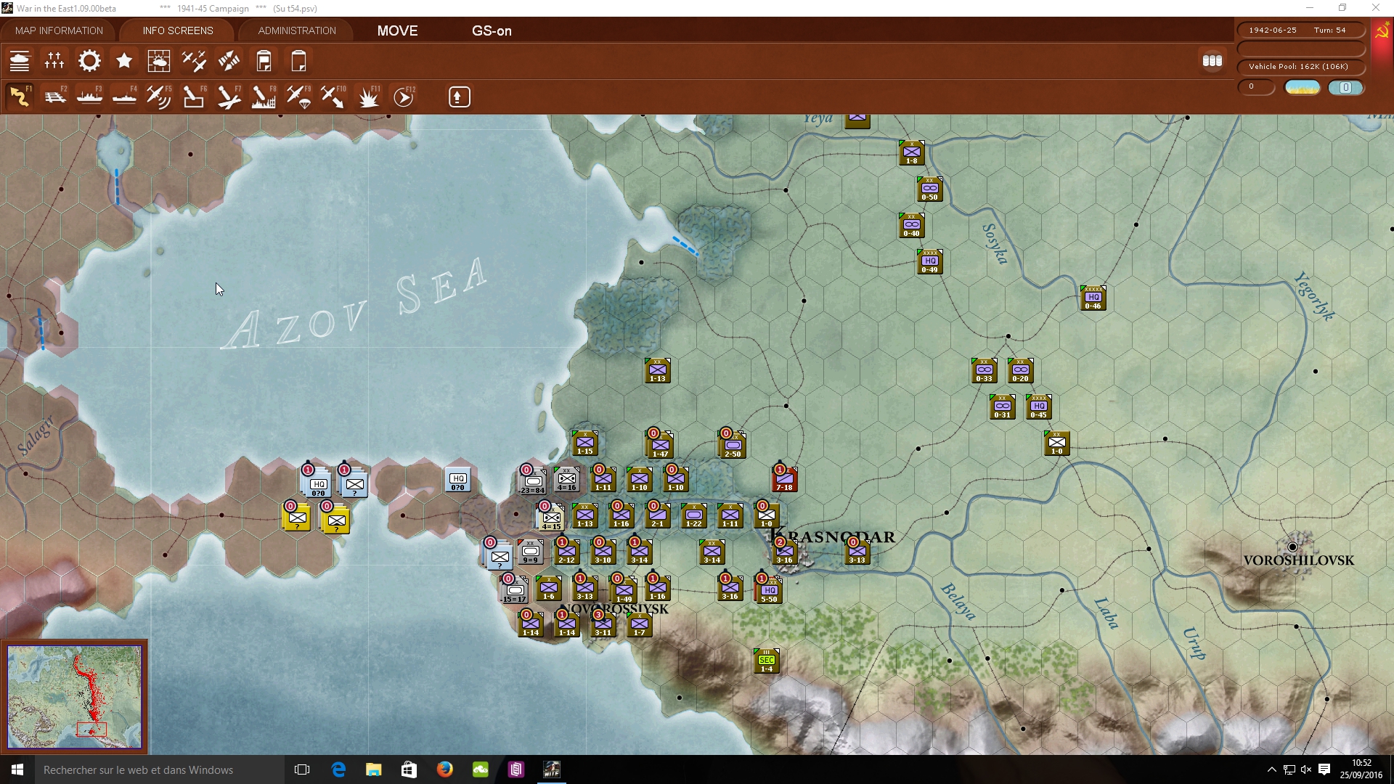This screenshot has width=1394, height=784.
Task: Select the unit labeled 1-22
Action: coord(694,515)
